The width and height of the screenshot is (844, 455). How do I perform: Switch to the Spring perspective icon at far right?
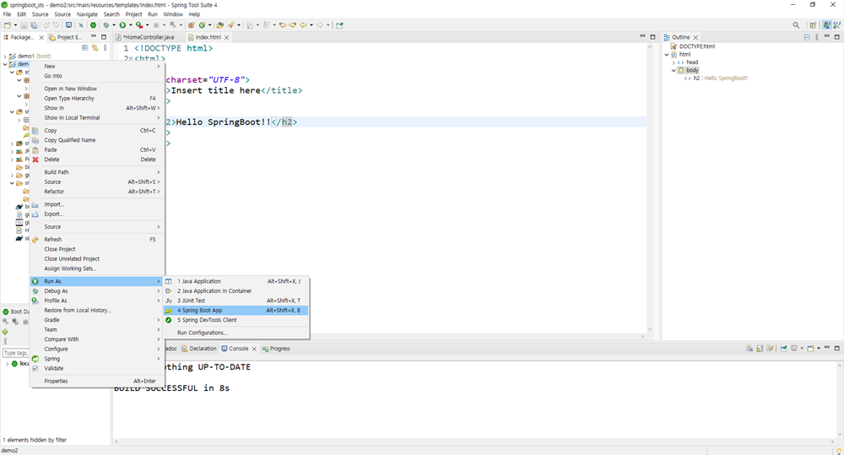[837, 24]
